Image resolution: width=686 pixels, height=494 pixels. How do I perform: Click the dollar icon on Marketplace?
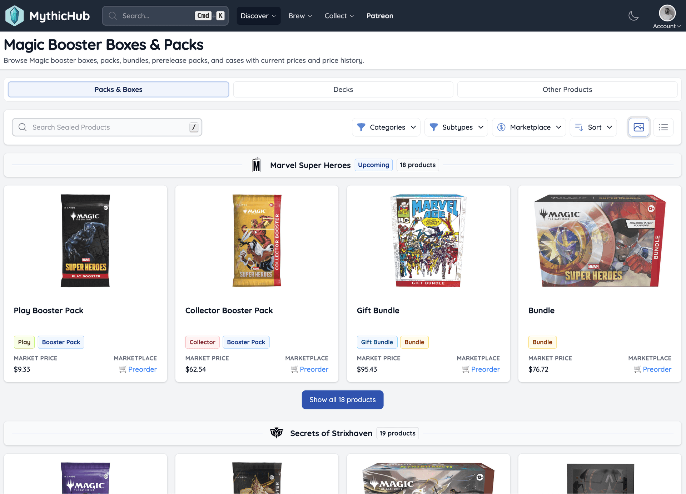(x=501, y=127)
